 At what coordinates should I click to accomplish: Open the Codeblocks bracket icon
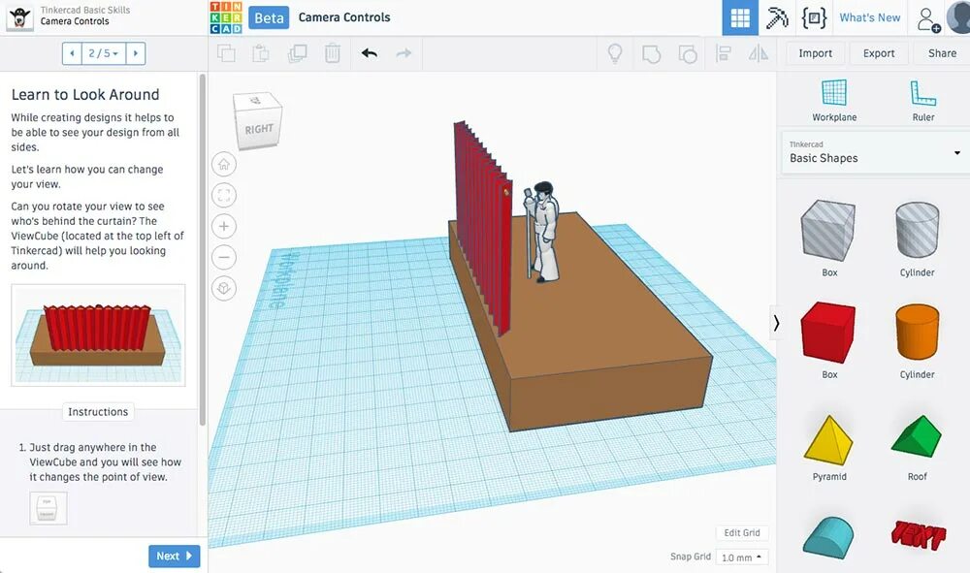tap(814, 17)
